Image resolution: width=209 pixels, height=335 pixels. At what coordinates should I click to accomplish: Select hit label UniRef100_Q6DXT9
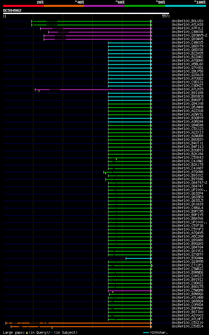pos(188,46)
